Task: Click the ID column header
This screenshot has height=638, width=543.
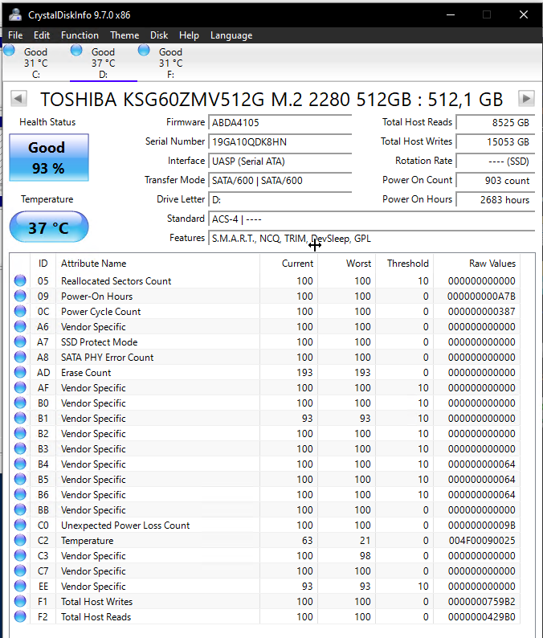Action: [x=43, y=264]
